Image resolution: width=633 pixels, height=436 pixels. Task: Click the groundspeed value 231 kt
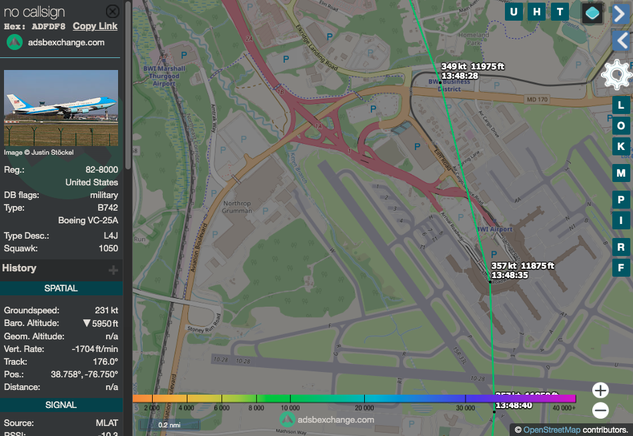click(x=107, y=311)
